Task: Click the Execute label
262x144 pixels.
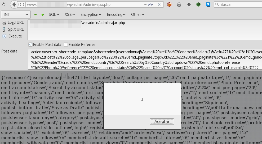Action: click(x=15, y=36)
